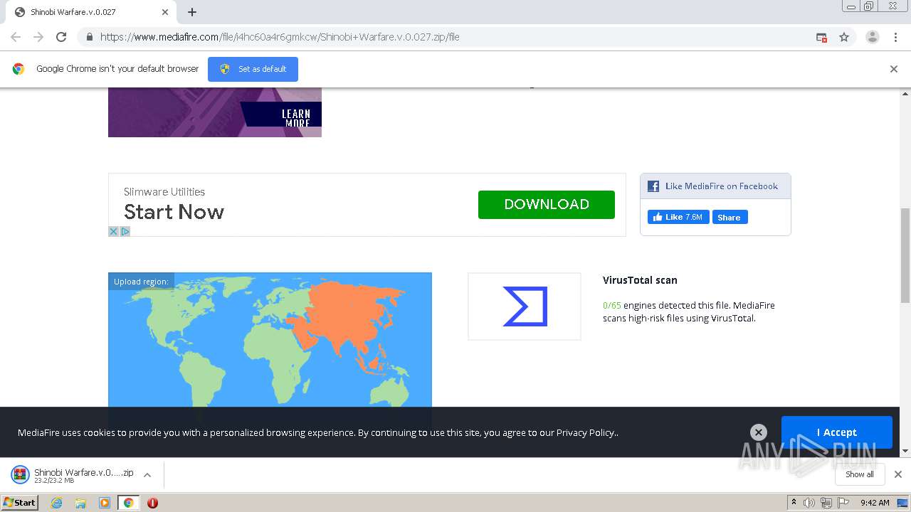Set Chrome as default browser
The image size is (911, 512).
(x=253, y=69)
